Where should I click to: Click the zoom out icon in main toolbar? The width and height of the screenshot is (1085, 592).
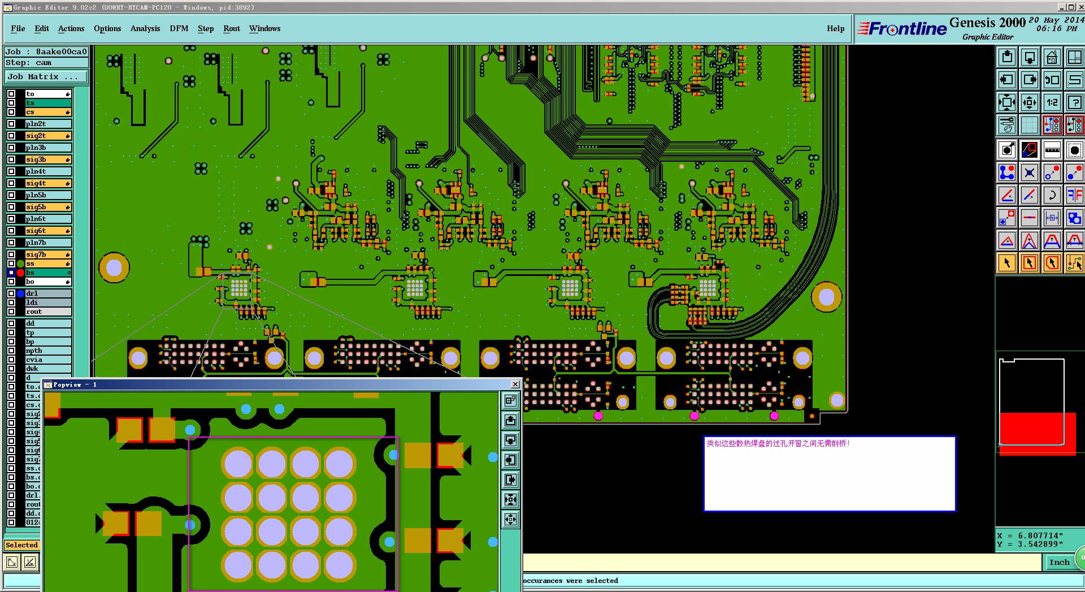[x=1030, y=102]
